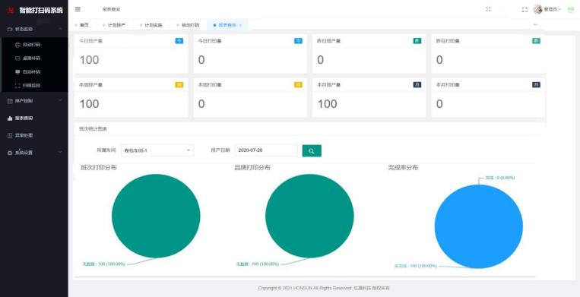
Task: Click the yellow badge on 本周排产量 card
Action: point(179,85)
